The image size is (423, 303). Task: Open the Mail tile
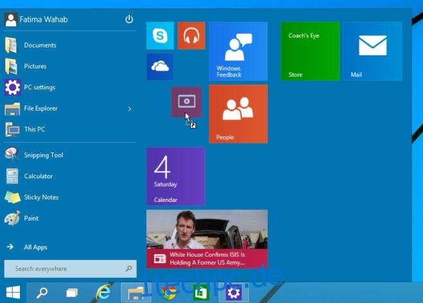tap(373, 51)
